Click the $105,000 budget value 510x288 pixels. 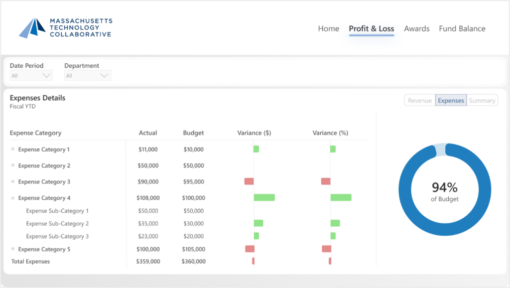click(x=194, y=249)
